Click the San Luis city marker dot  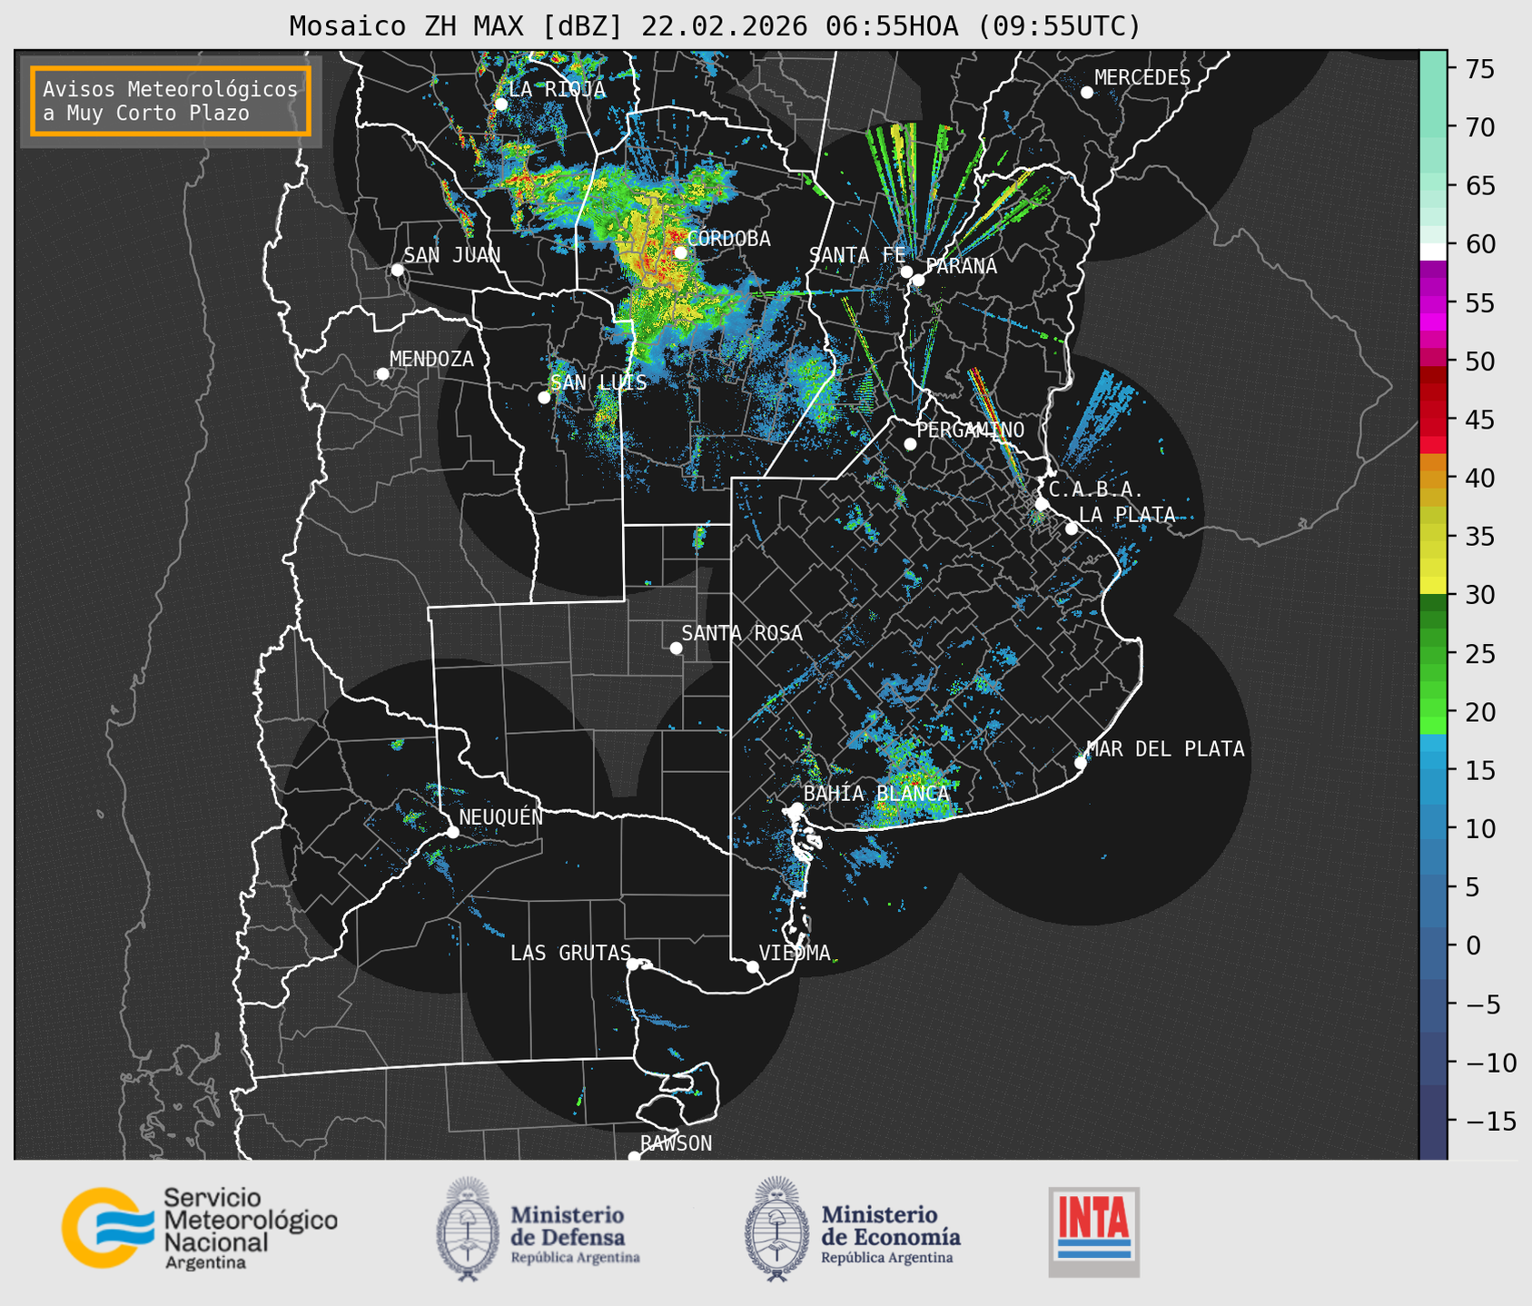click(x=544, y=398)
